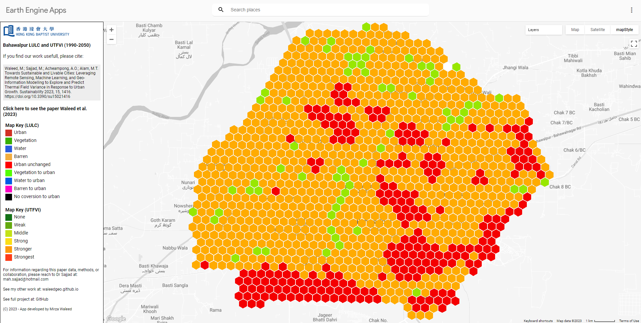Click the Hong Kong Baptist University logo
Image resolution: width=641 pixels, height=323 pixels.
pos(36,31)
